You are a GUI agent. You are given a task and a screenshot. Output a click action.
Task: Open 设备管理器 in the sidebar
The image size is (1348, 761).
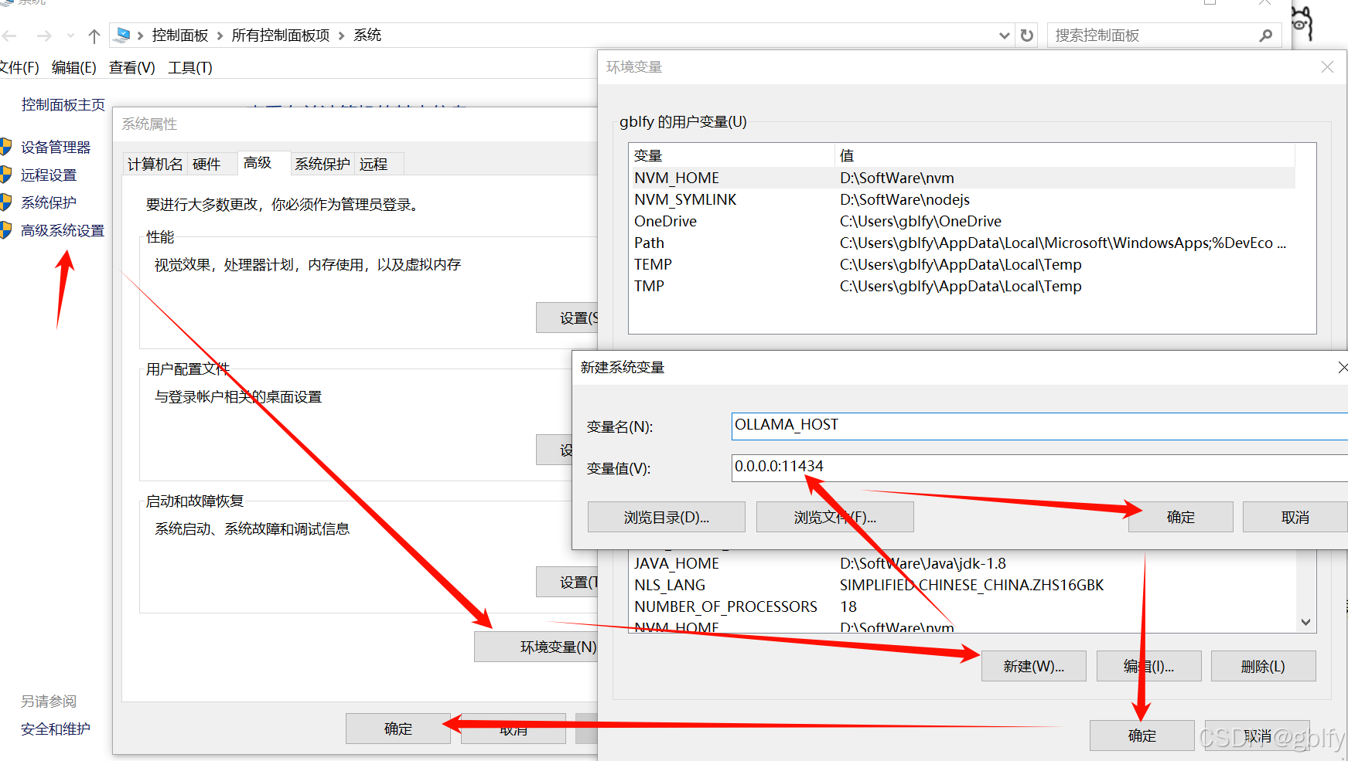click(x=56, y=148)
